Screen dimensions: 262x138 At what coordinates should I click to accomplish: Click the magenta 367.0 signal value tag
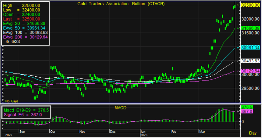[247, 112]
